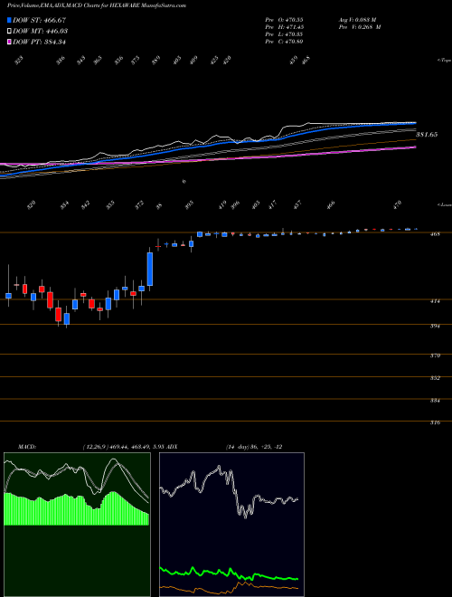This screenshot has height=597, width=452.
Task: Click the MACD histogram panel
Action: pyautogui.click(x=77, y=525)
